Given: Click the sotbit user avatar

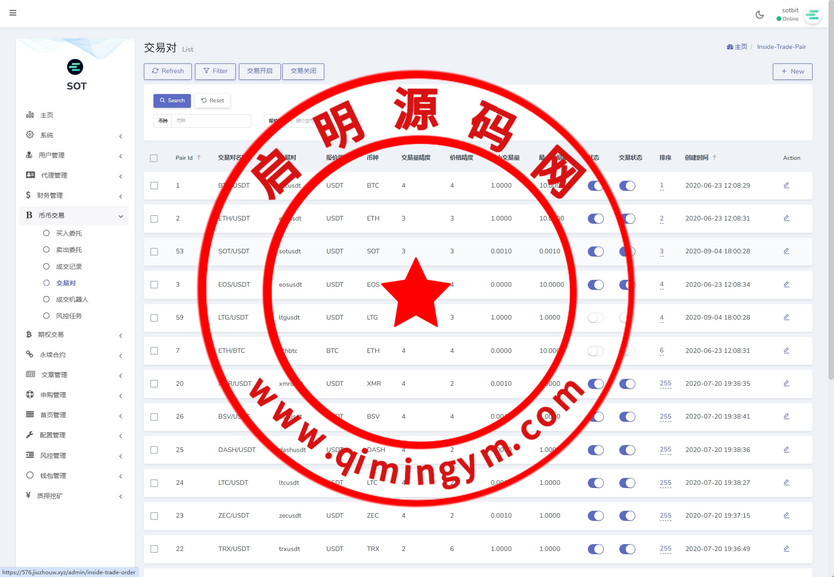Looking at the screenshot, I should [812, 15].
